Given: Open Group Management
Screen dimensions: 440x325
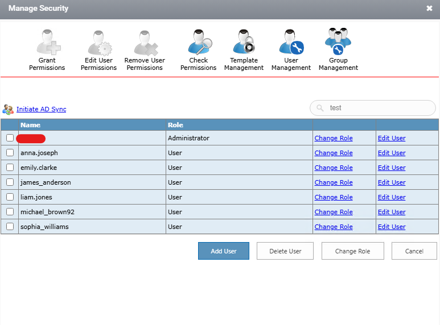Looking at the screenshot, I should [x=338, y=50].
